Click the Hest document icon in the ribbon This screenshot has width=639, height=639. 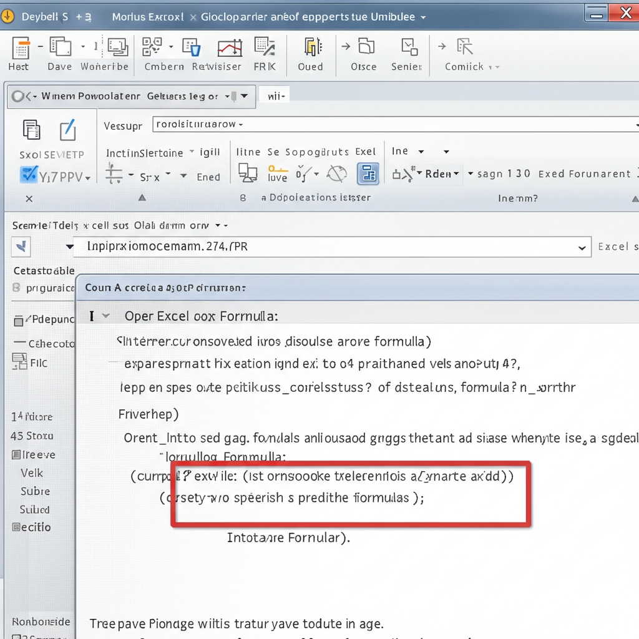pyautogui.click(x=21, y=47)
